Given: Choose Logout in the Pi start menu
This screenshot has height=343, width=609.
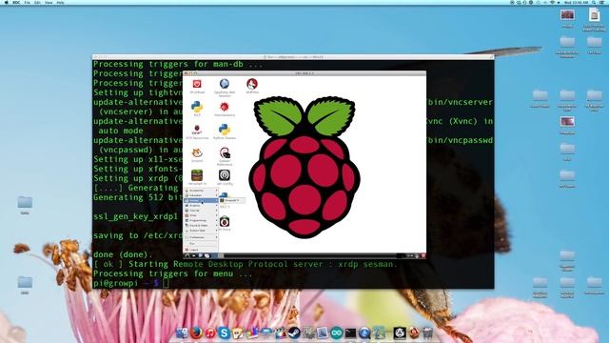Looking at the screenshot, I should click(201, 250).
